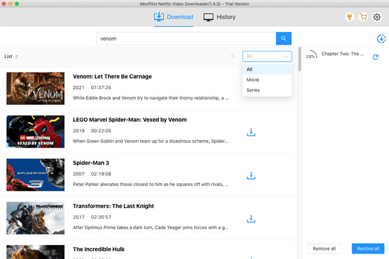This screenshot has width=389, height=259.
Task: Click the Remove all button
Action: [324, 249]
